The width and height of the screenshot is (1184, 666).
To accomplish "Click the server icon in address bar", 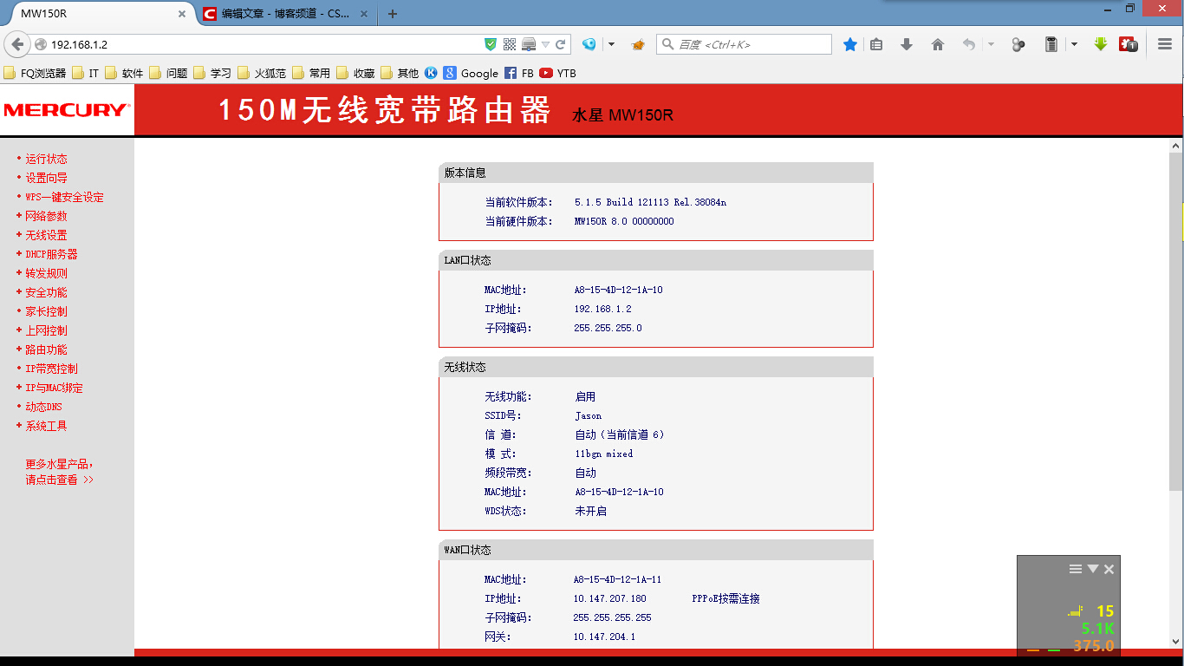I will [529, 44].
